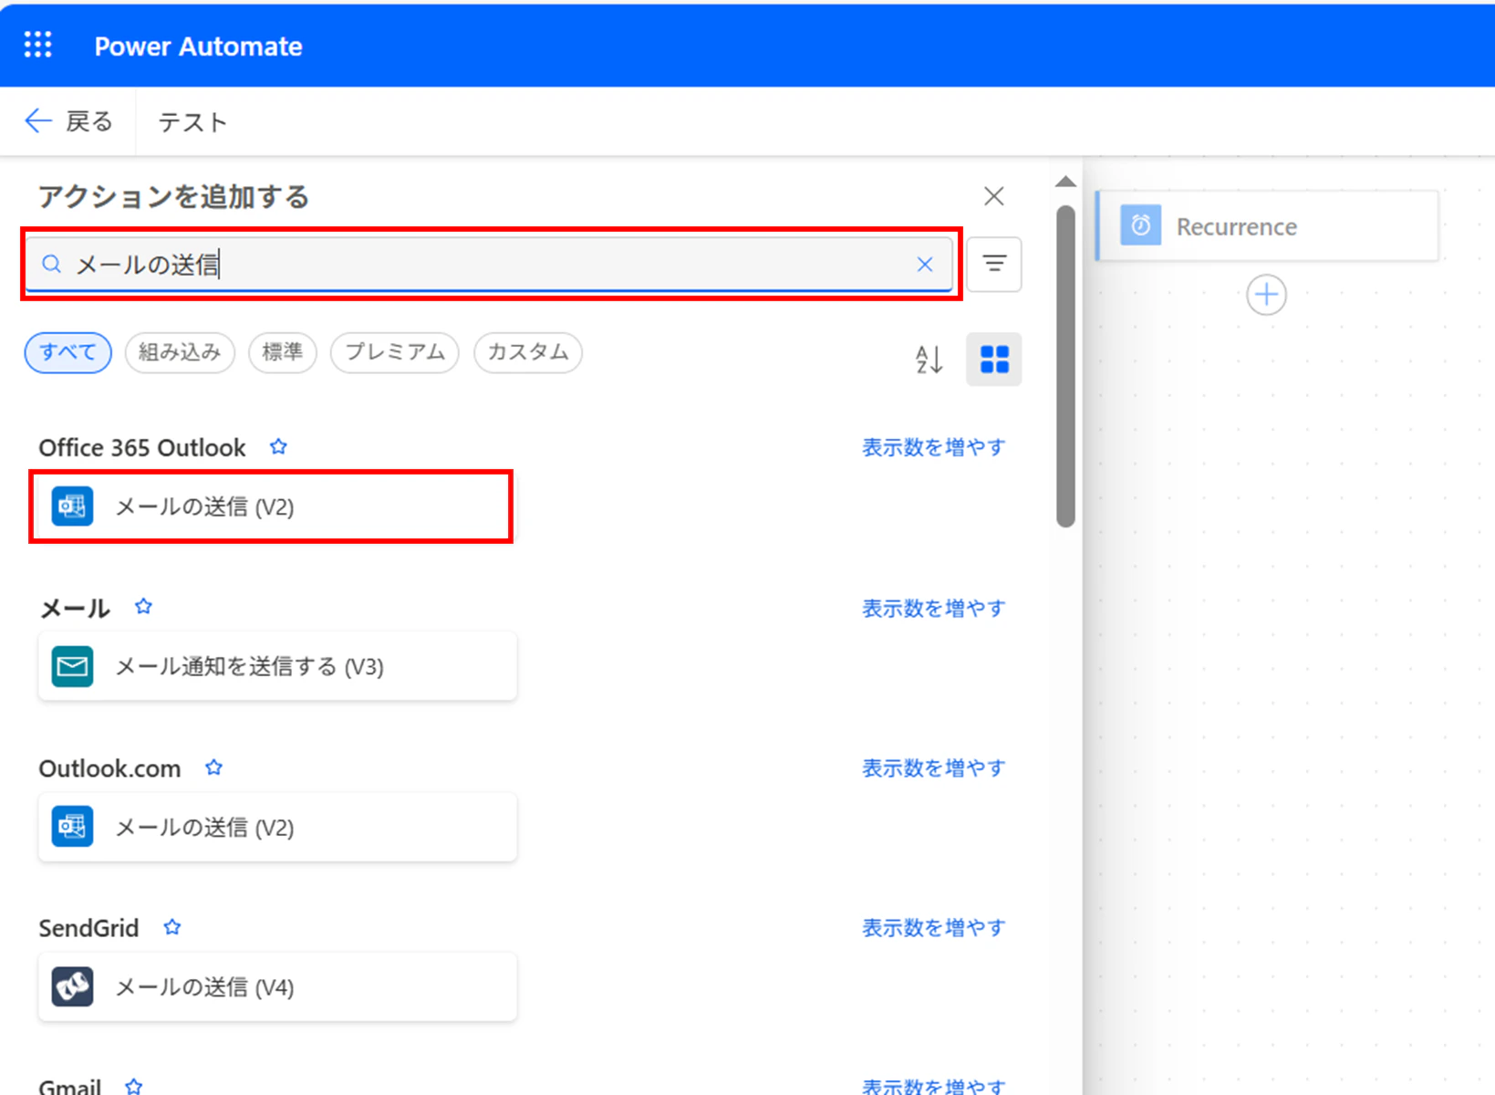Viewport: 1495px width, 1095px height.
Task: Click the アクションを追加する panel title
Action: [173, 196]
